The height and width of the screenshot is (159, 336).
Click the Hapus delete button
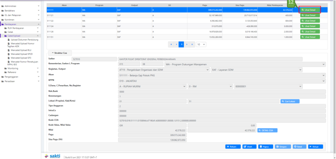coord(266,147)
